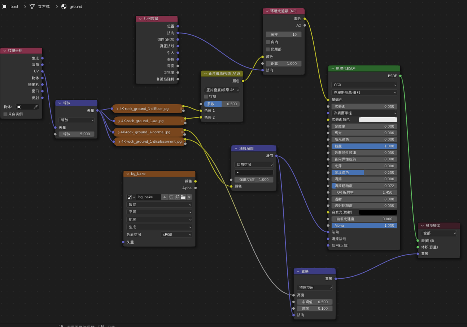This screenshot has width=467, height=327.
Task: Collapse the 材质输出 node
Action: coord(423,226)
